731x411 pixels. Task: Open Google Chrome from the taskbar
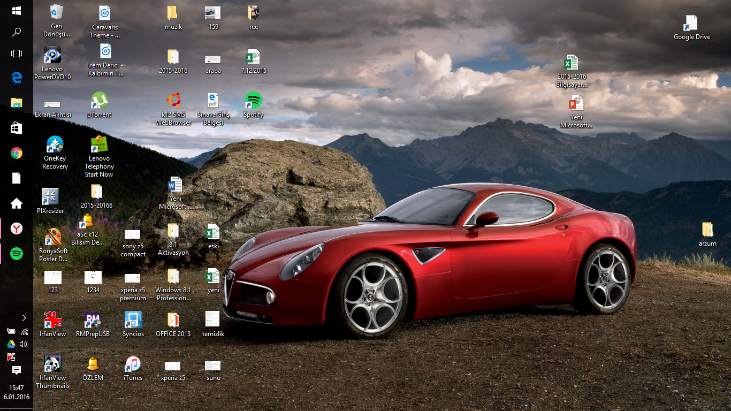16,154
